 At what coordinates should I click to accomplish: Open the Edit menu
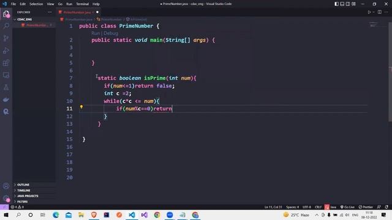(23, 4)
